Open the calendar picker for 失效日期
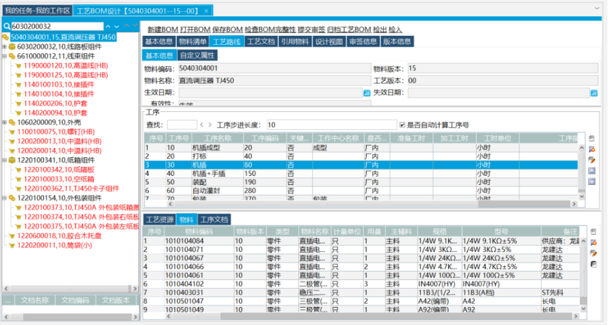Screen dimensions: 608x325 coord(594,93)
